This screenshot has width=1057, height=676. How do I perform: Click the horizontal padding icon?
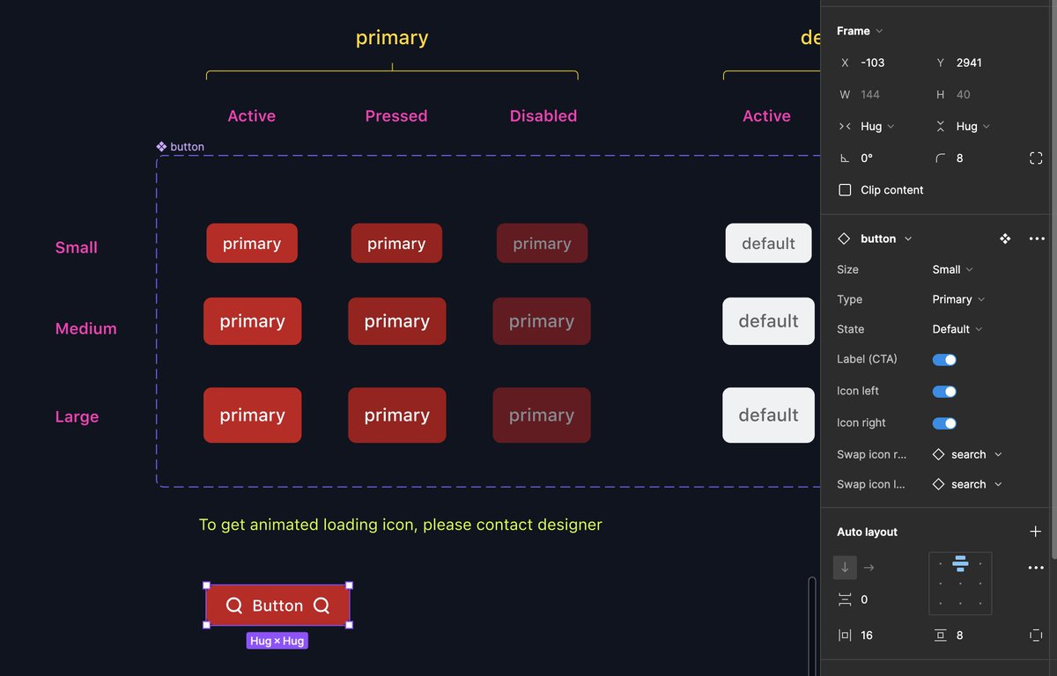845,636
